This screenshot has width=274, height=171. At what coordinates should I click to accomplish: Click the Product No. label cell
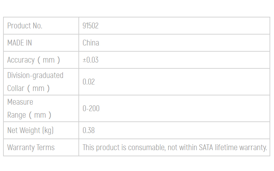[41, 26]
